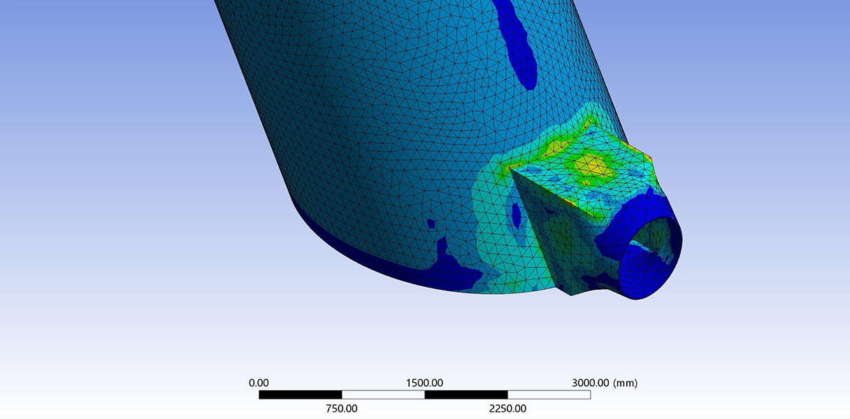Click the last white segment of the scale bar

click(549, 395)
